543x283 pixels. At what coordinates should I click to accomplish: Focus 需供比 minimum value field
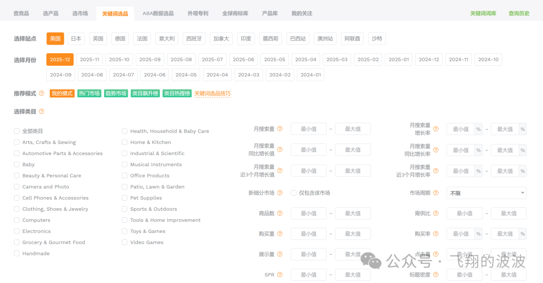(x=465, y=213)
